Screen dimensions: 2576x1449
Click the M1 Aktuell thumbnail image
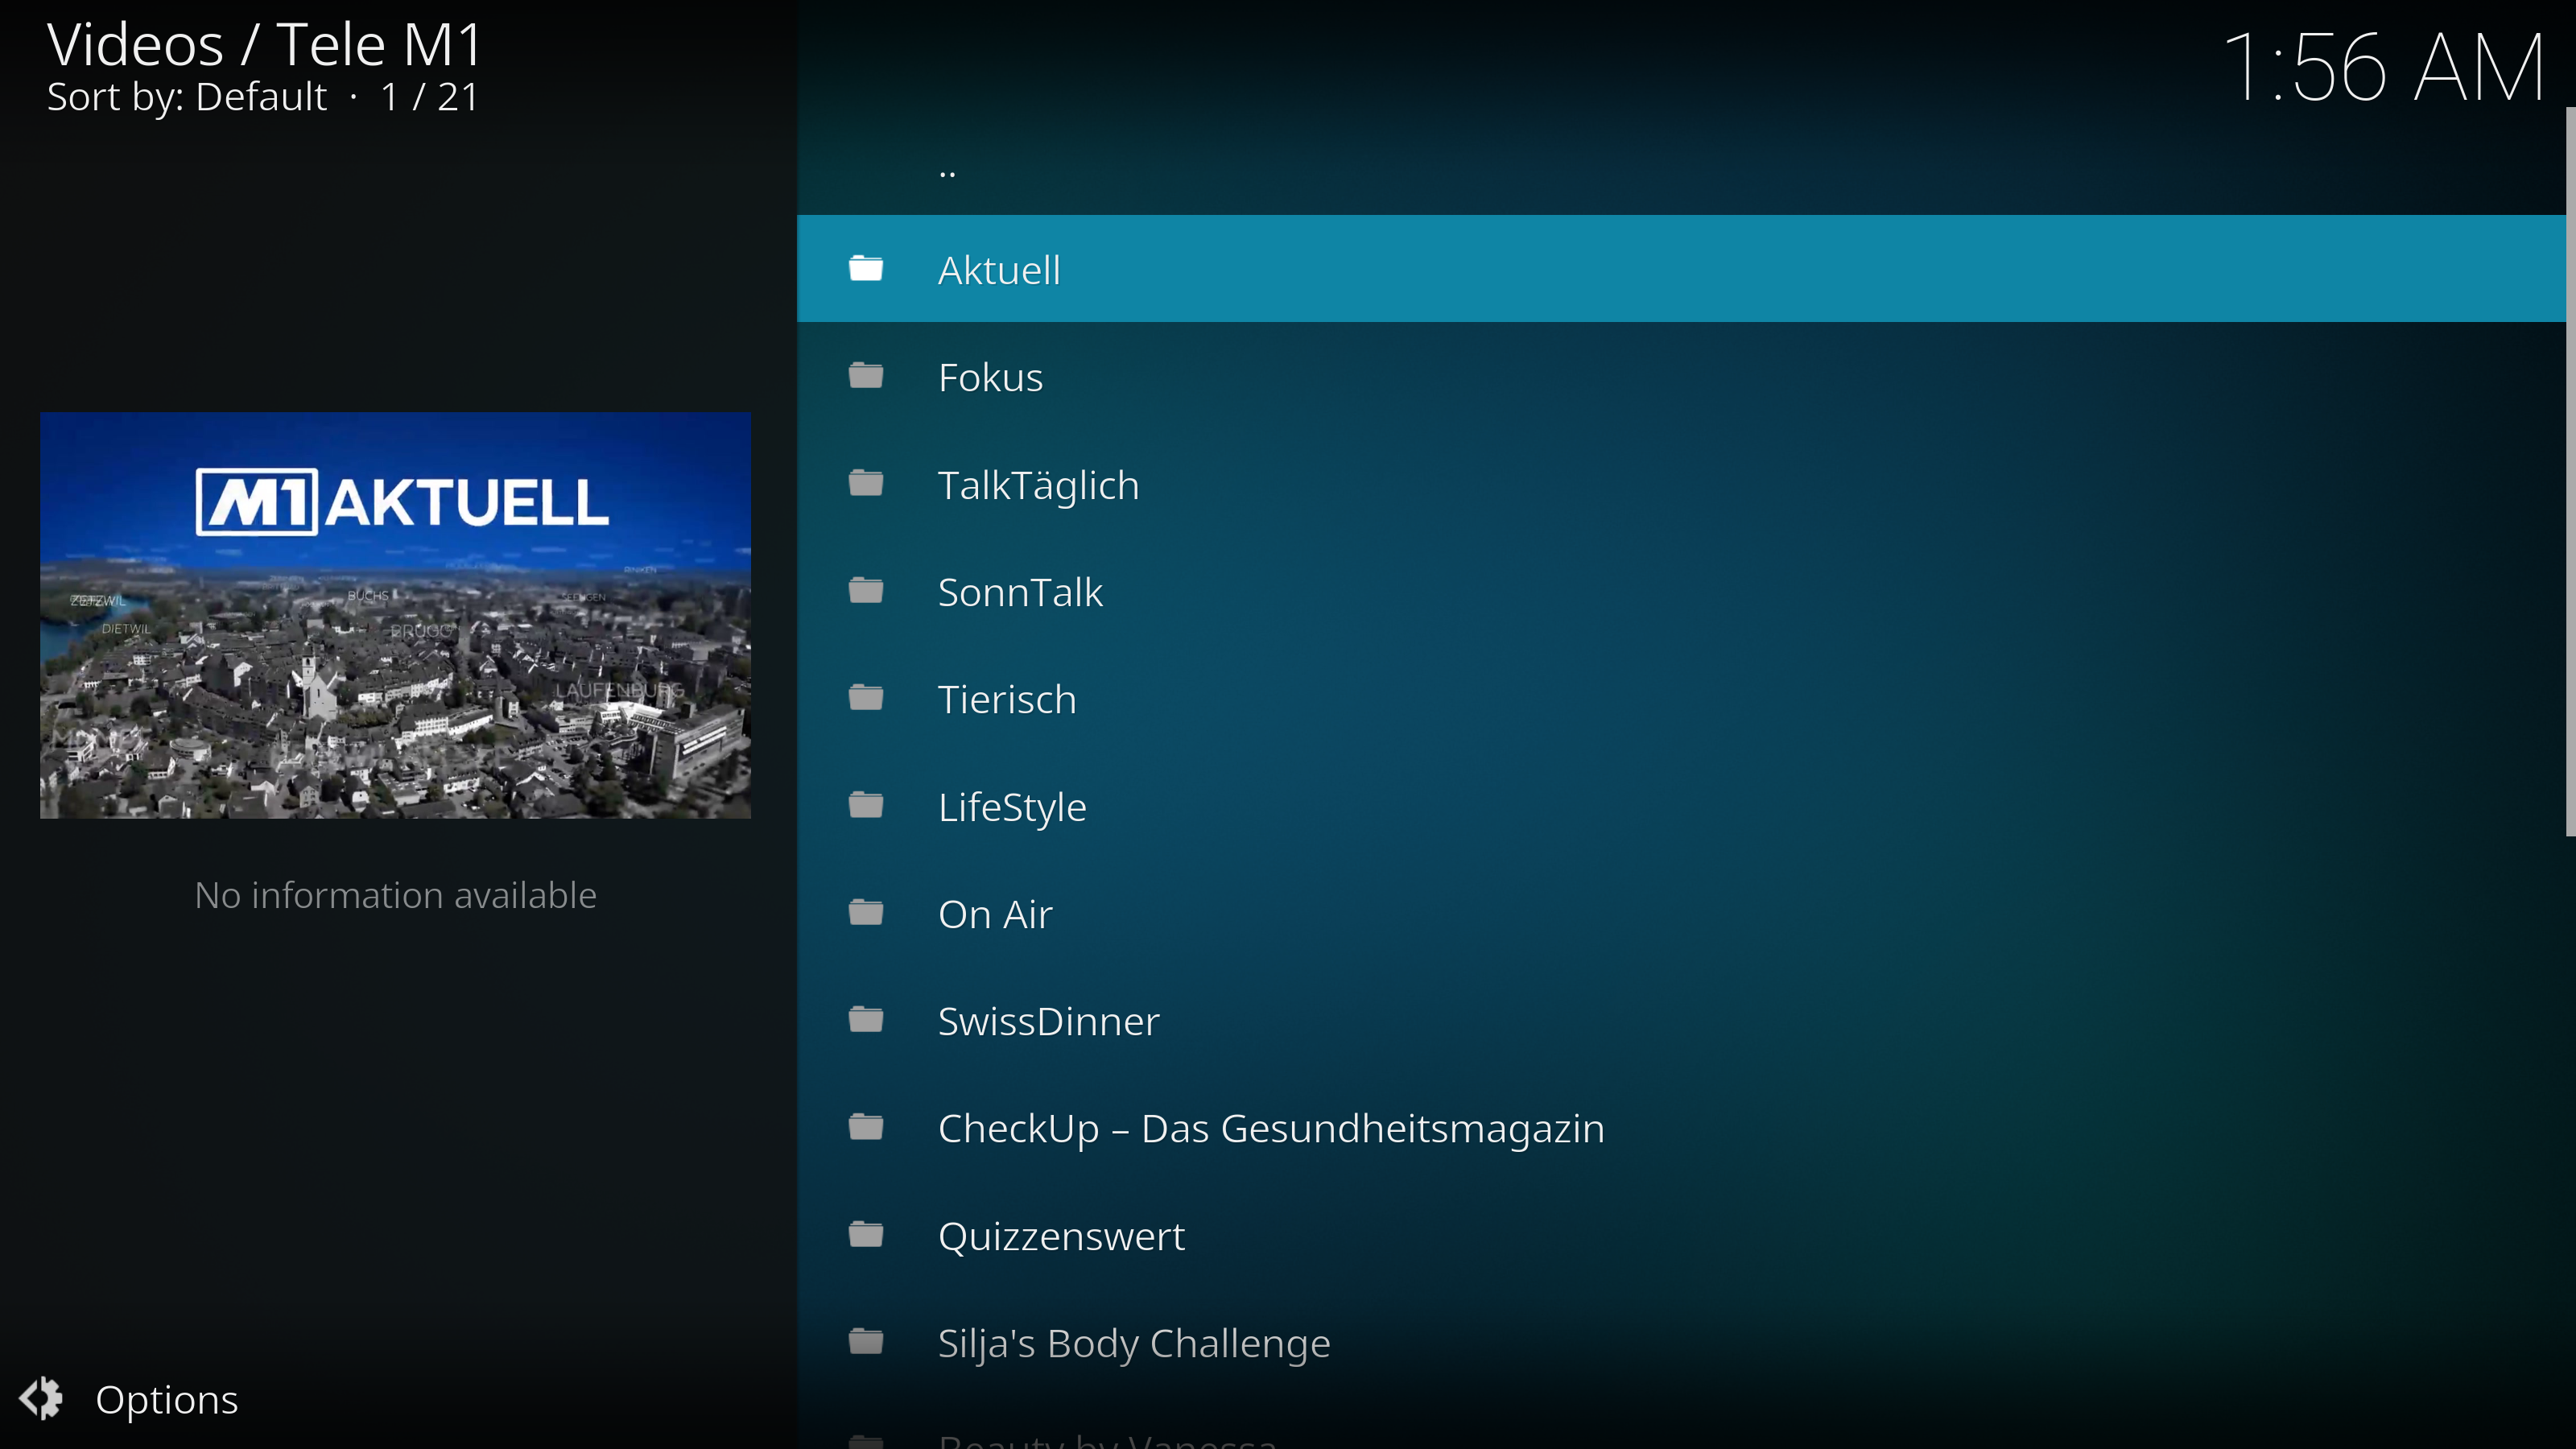395,615
